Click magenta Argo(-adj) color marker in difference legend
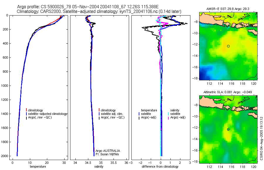The image size is (264, 170). (168, 118)
